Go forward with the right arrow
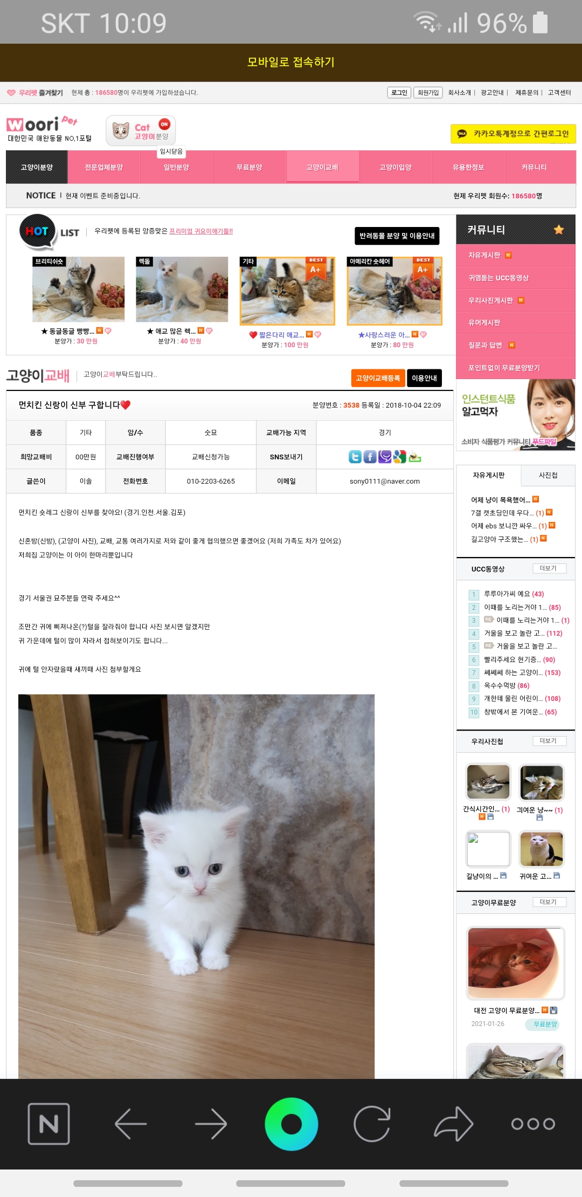 click(x=211, y=1124)
